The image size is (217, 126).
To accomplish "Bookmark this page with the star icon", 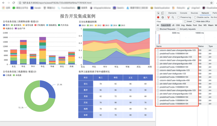I will (x=211, y=3).
